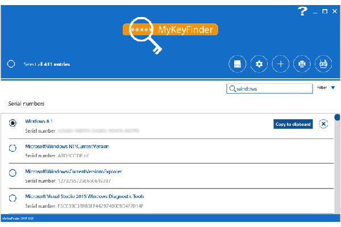Add new entry with plus icon

click(280, 64)
